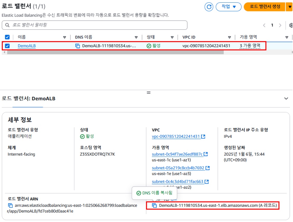Click the IPv4 address type value
Viewport: 293px width, 222px height.
pos(228,136)
